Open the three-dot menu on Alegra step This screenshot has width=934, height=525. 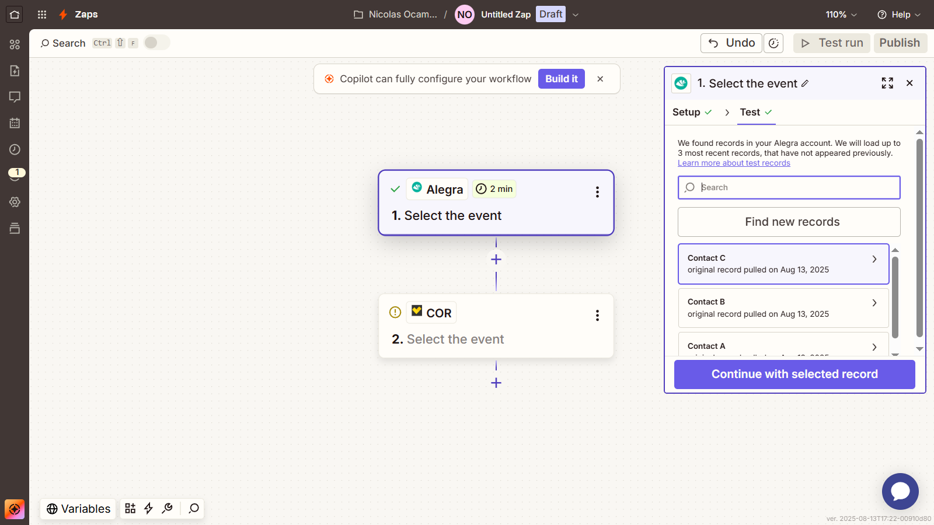[x=597, y=192]
